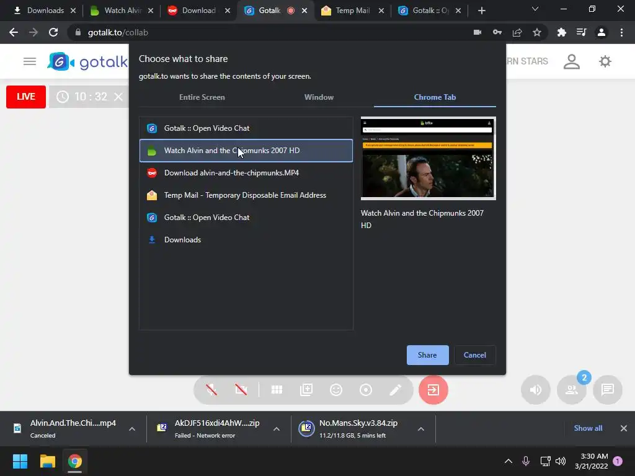Open the Windows Start menu
Viewport: 635px width, 476px height.
click(20, 461)
